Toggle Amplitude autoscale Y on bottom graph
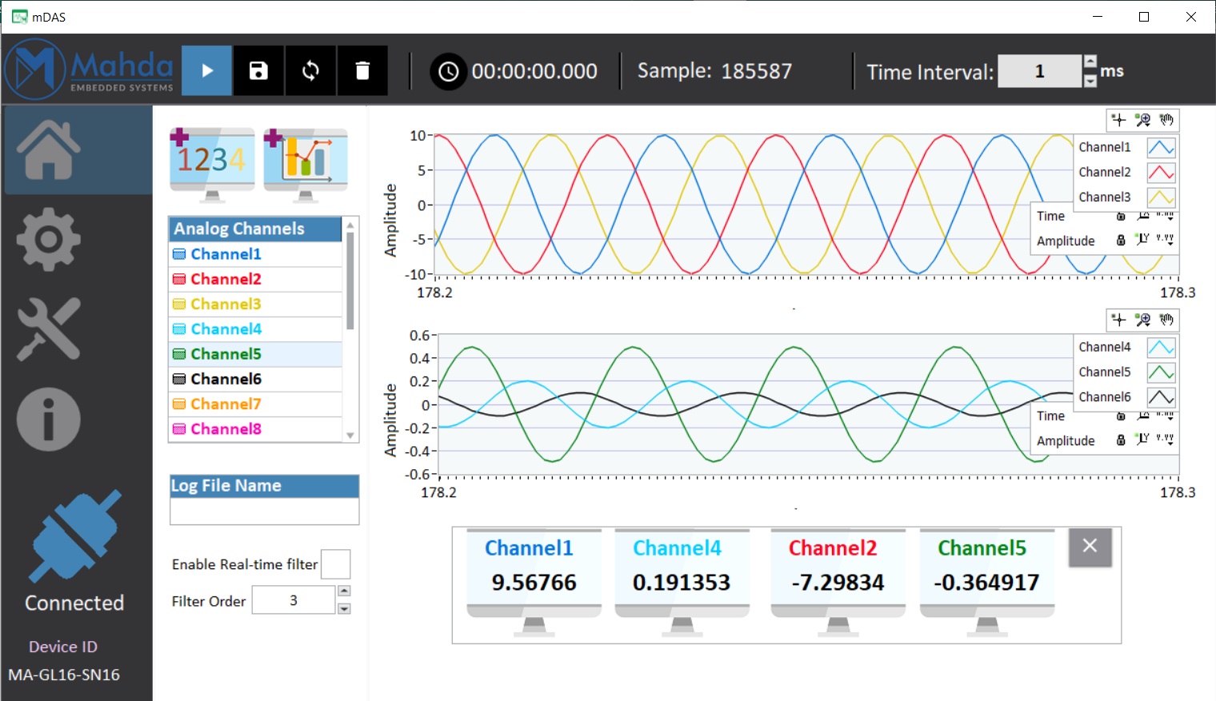This screenshot has width=1216, height=701. tap(1142, 439)
